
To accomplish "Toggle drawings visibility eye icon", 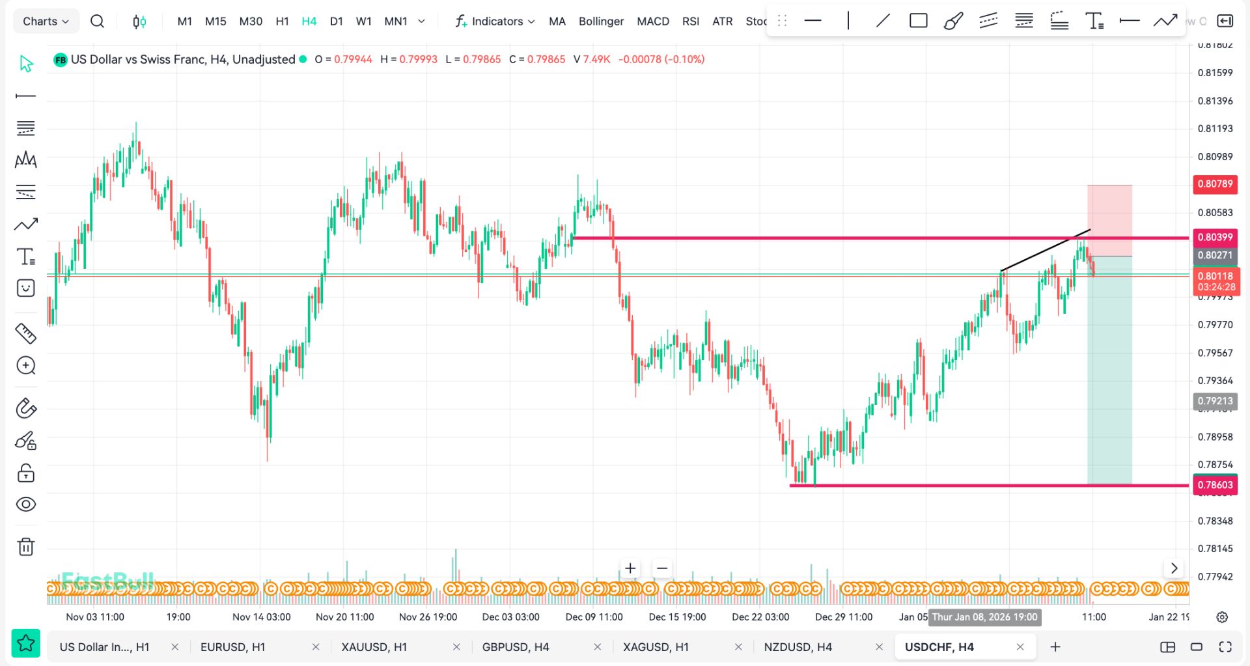I will [26, 505].
